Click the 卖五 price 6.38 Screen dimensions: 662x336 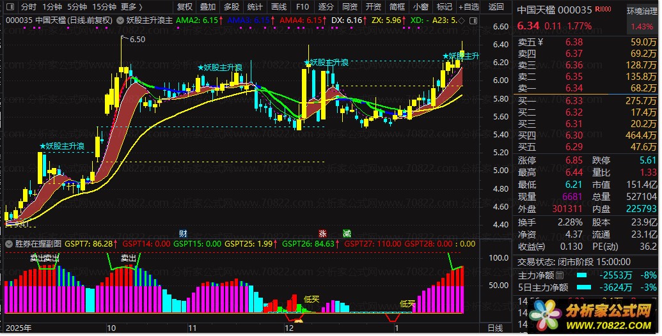574,42
